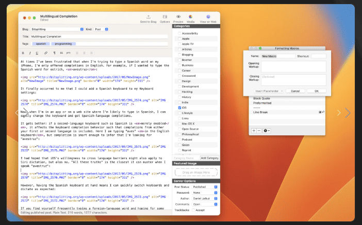Screen dimensions: 362x225
Task: Show the post Preview via toolbar icon
Action: coord(178,17)
